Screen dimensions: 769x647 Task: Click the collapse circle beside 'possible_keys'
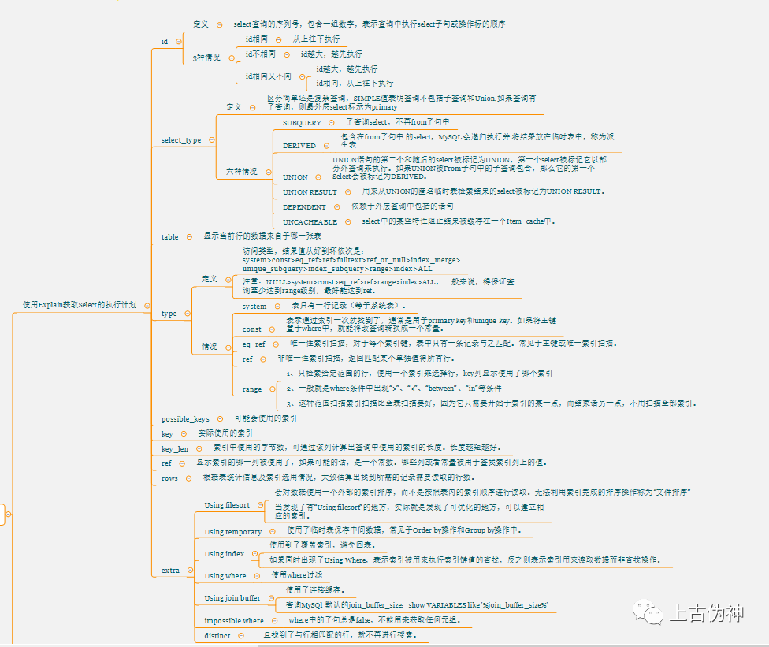click(219, 418)
